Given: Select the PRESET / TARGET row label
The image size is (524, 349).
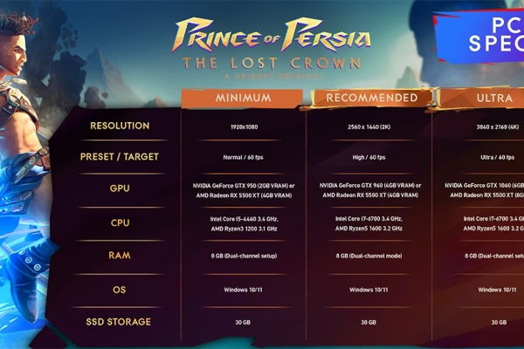Looking at the screenshot, I should [120, 157].
